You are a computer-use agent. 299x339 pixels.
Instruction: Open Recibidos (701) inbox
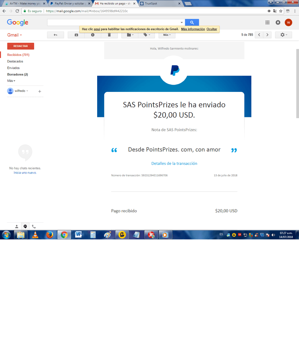[x=18, y=55]
